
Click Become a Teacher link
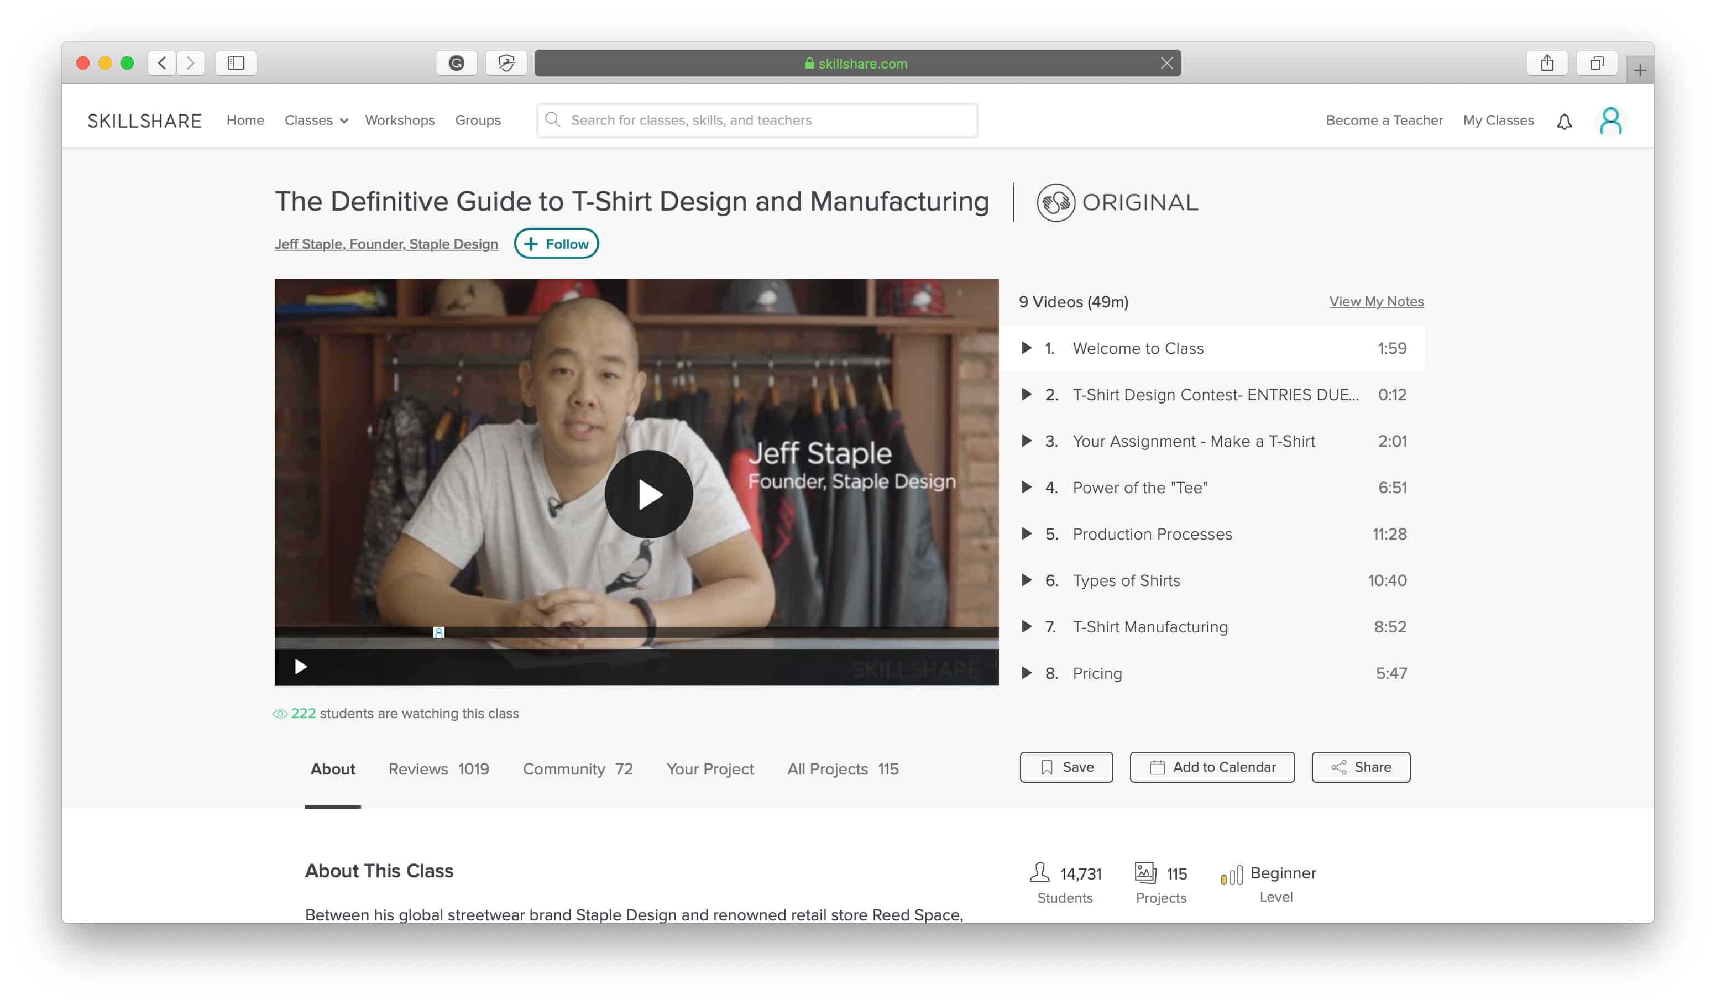(1384, 120)
